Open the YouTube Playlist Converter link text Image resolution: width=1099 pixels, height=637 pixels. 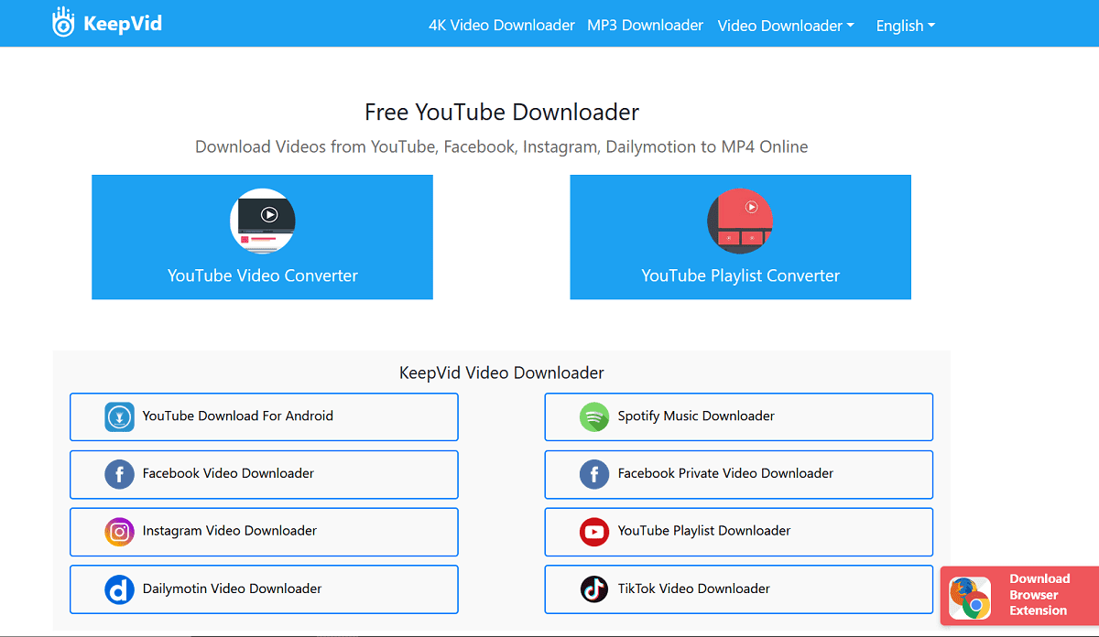tap(740, 275)
